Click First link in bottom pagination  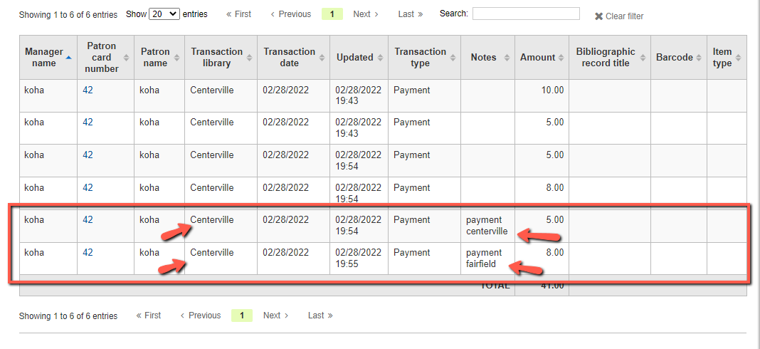(x=149, y=316)
